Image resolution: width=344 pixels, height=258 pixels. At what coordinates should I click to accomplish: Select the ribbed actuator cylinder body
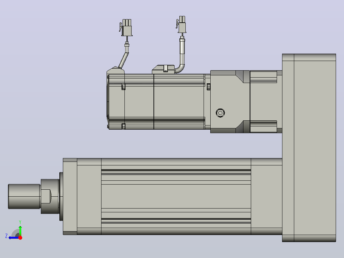click(x=176, y=196)
